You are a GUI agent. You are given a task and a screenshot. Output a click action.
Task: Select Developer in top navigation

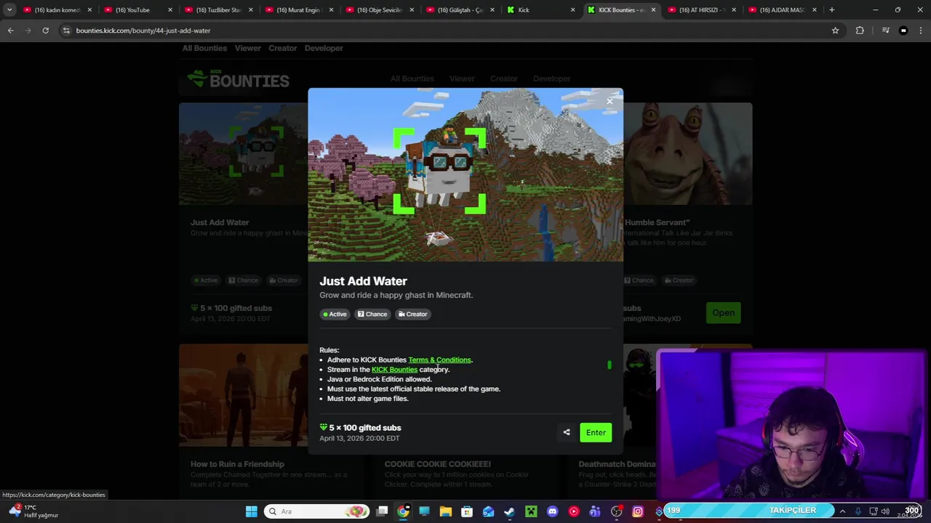[x=324, y=48]
